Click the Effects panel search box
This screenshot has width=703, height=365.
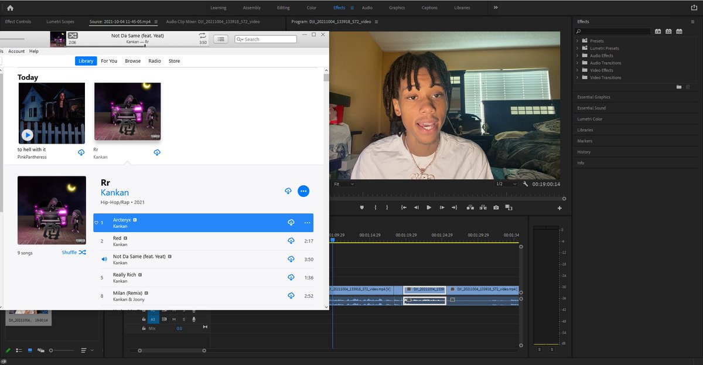[x=613, y=31]
